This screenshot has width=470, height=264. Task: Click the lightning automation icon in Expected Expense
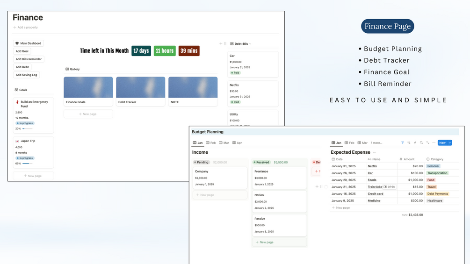[x=415, y=143]
